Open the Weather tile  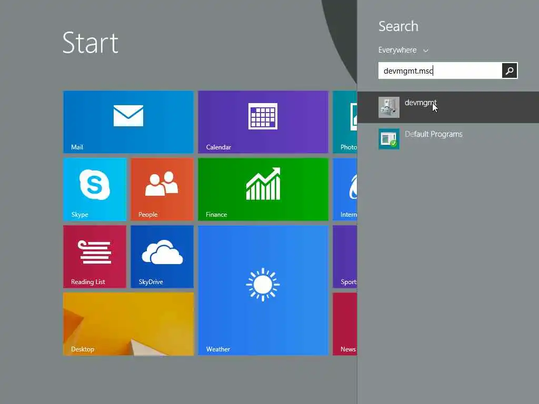[x=263, y=290]
